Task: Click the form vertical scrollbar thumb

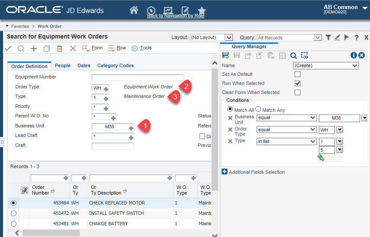Action: 215,130
